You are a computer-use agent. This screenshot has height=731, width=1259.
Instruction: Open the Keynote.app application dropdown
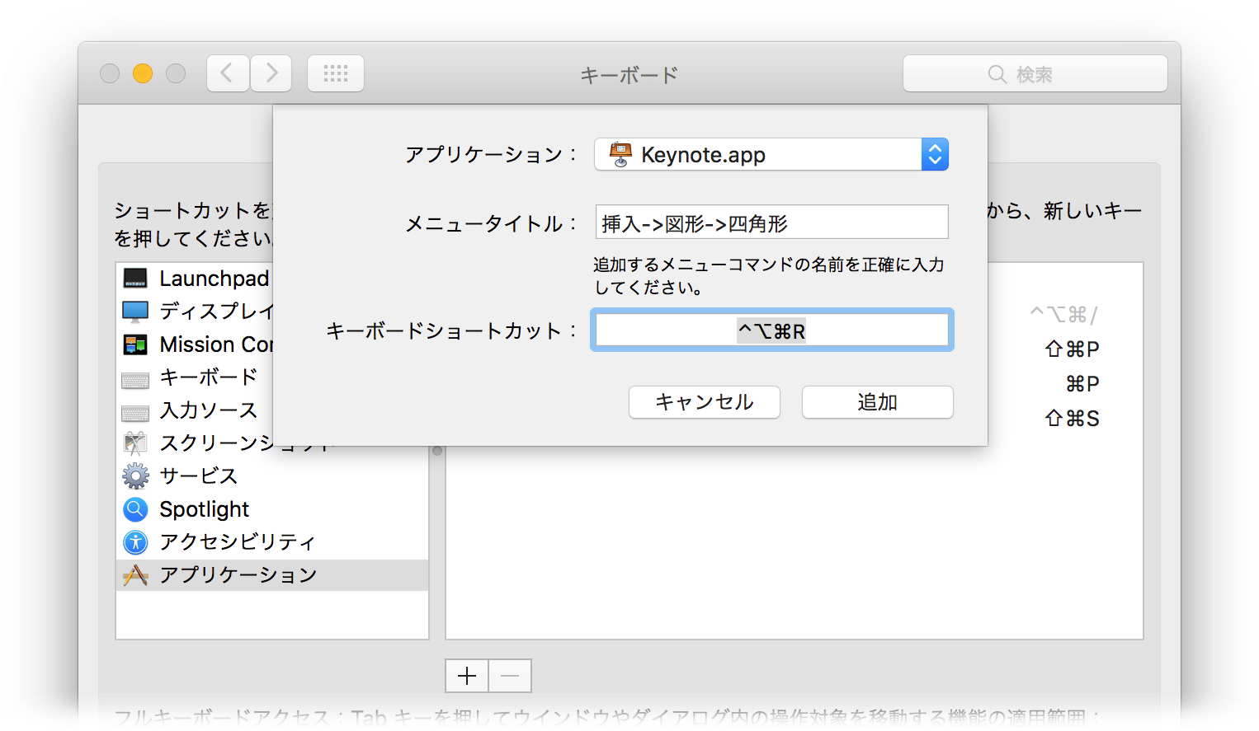tap(771, 154)
